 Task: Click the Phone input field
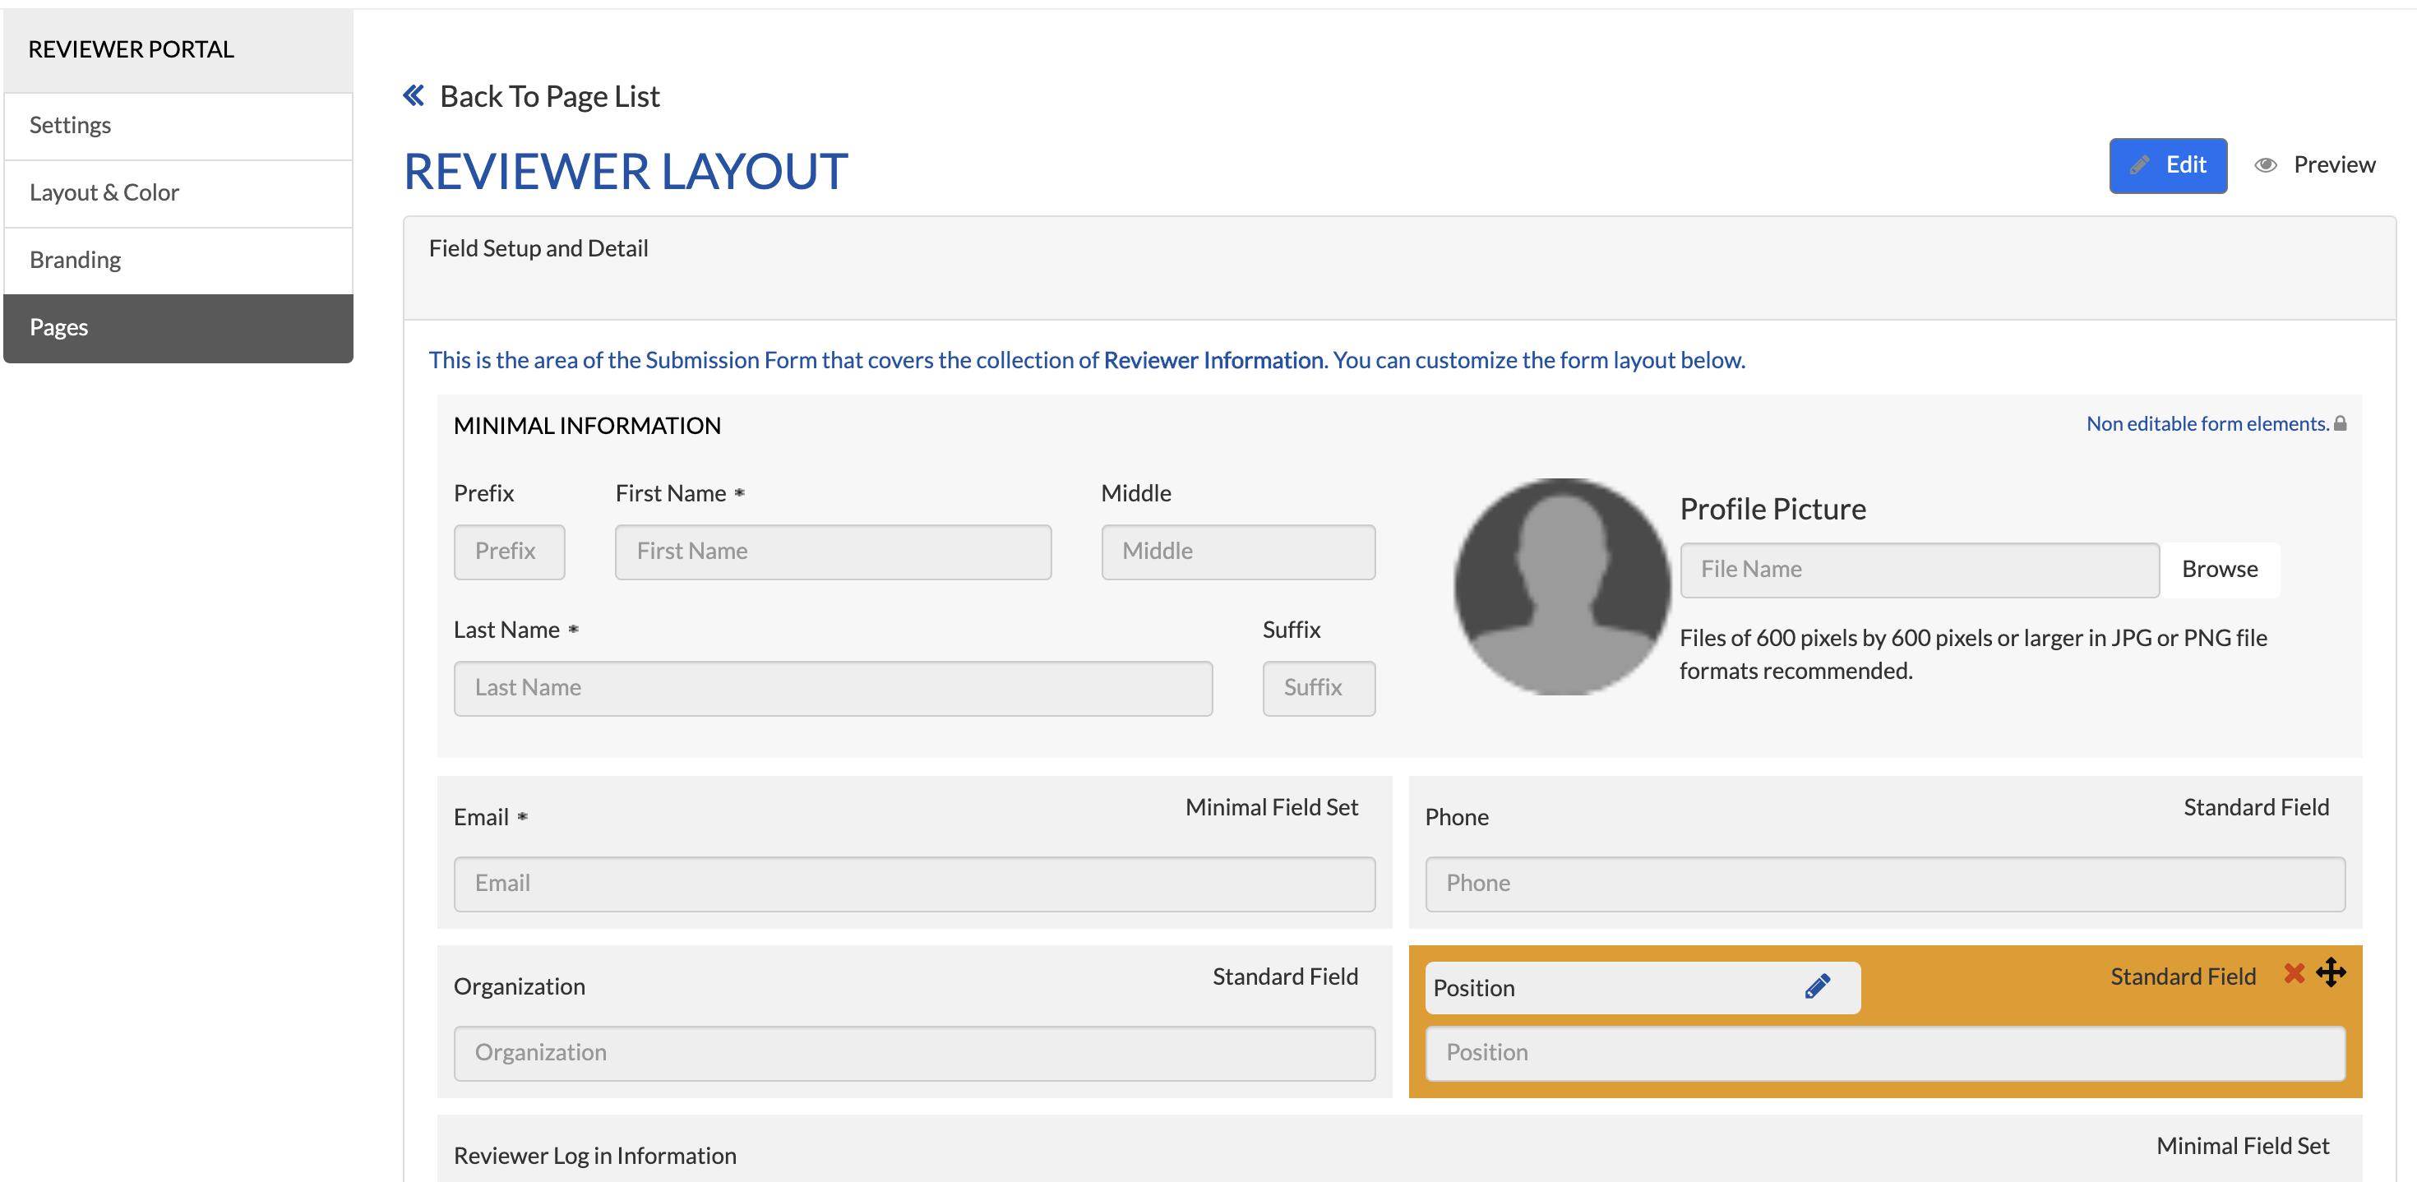click(1885, 884)
